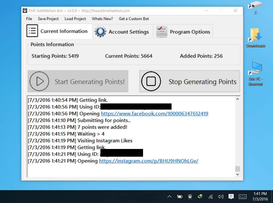273x203 pixels.
Task: Click the log scrollbar thumb
Action: point(238,169)
